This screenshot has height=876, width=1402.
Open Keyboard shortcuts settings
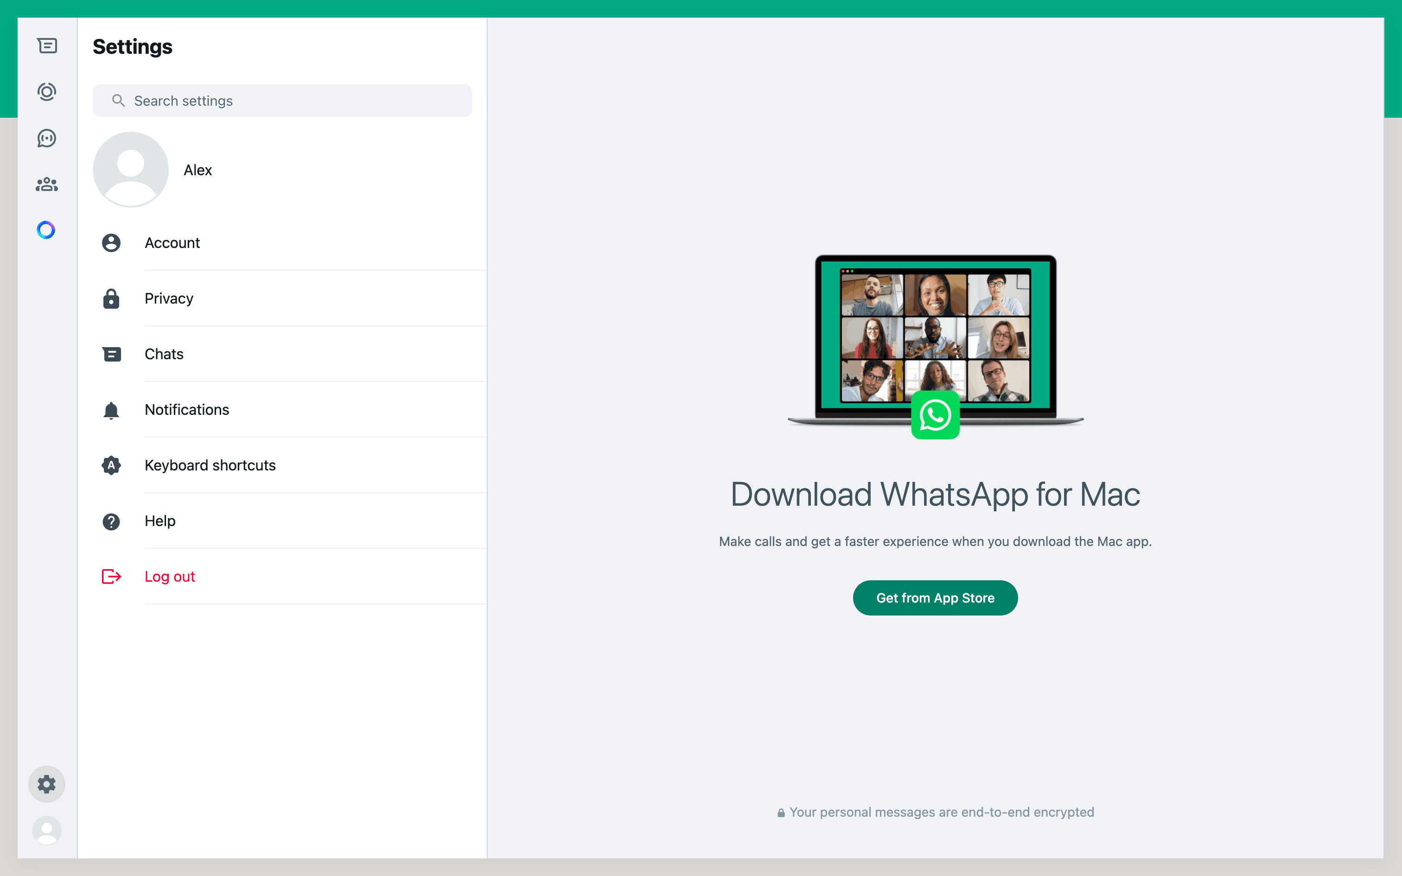coord(210,465)
